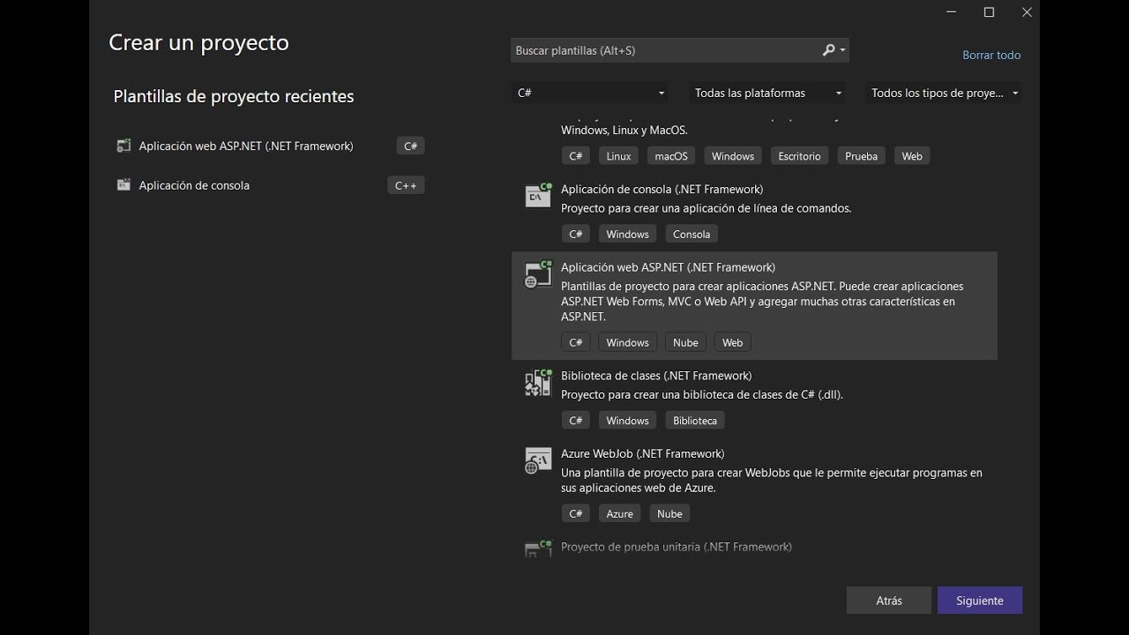The height and width of the screenshot is (635, 1129).
Task: Click the Linux tag in the top template
Action: click(619, 156)
